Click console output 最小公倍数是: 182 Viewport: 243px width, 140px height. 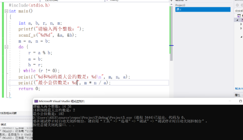tap(48, 114)
